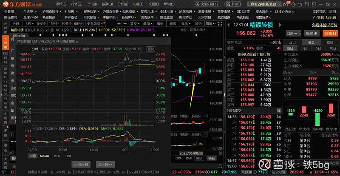Click the orange 交易 trade button
Viewport: 340px width, 176px height.
pyautogui.click(x=331, y=33)
